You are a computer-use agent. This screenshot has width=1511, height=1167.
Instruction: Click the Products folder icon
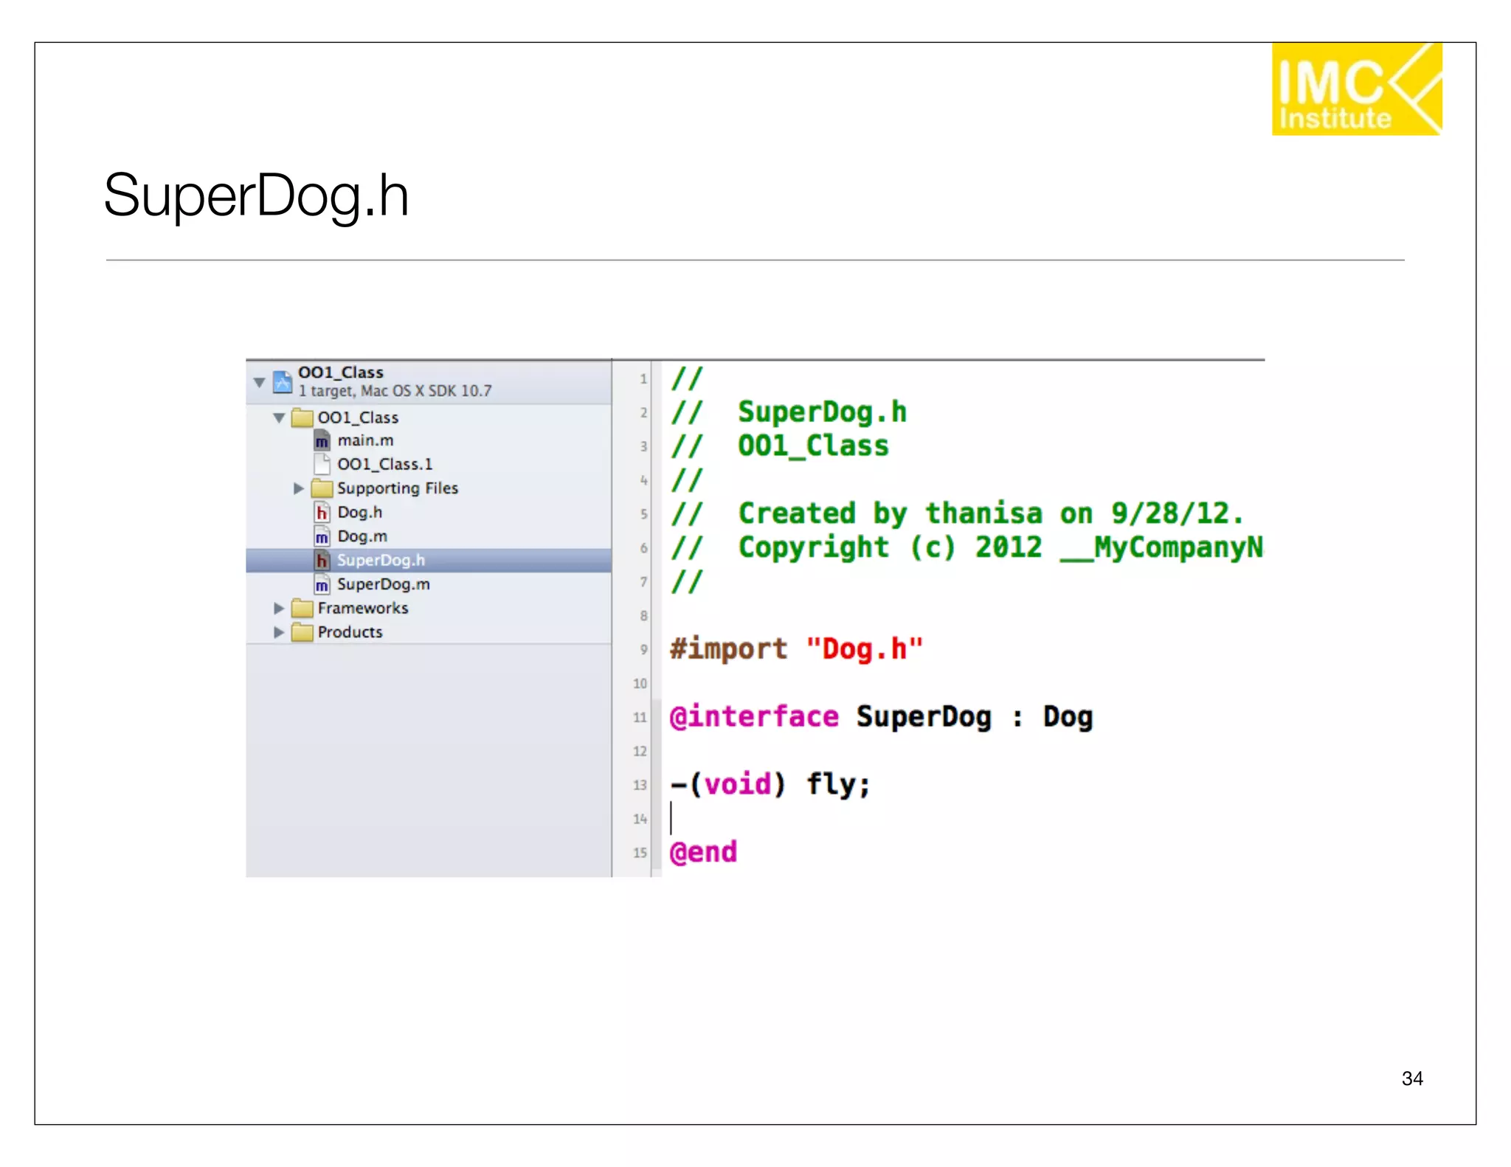(302, 632)
